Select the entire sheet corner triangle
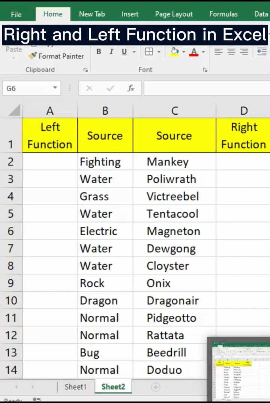This screenshot has width=270, height=403. 14,111
